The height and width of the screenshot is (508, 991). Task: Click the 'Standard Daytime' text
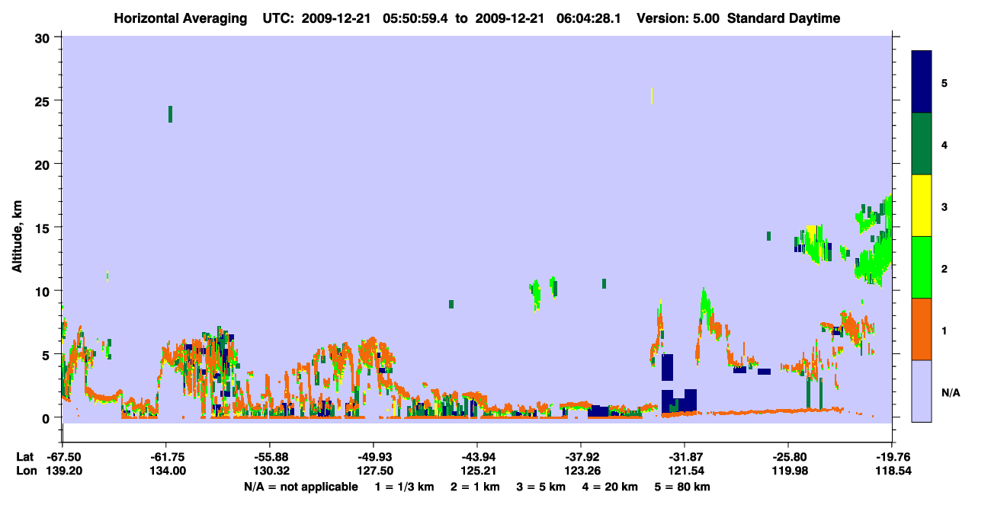[x=784, y=19]
